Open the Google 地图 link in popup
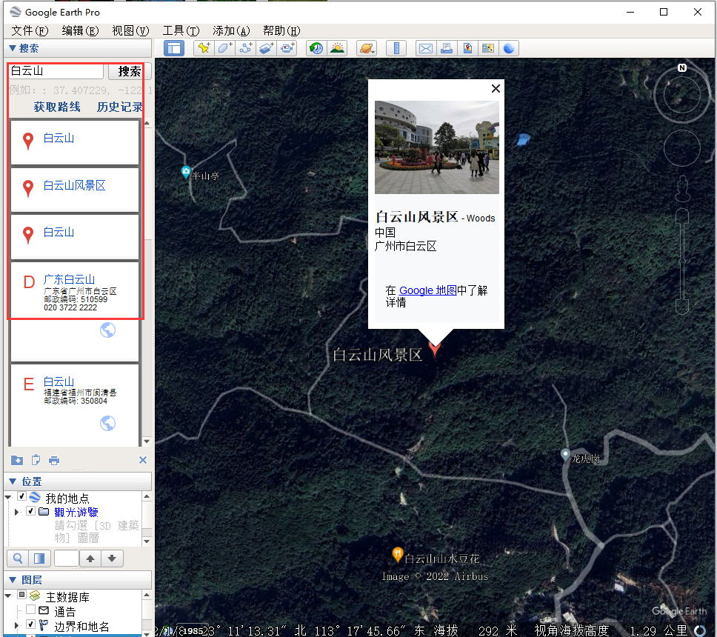 pyautogui.click(x=427, y=290)
